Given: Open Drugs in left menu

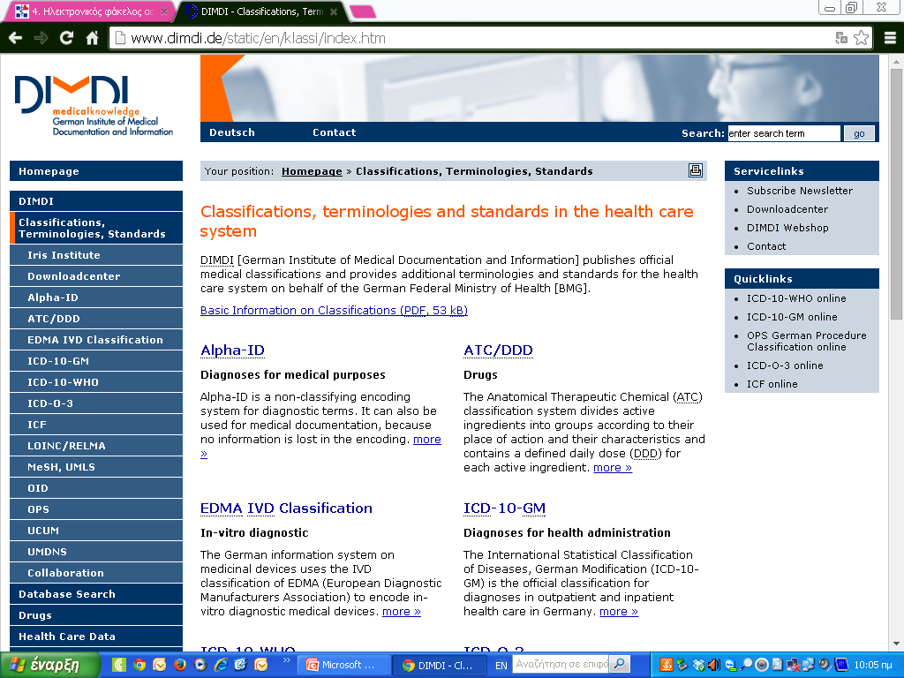Looking at the screenshot, I should point(96,615).
